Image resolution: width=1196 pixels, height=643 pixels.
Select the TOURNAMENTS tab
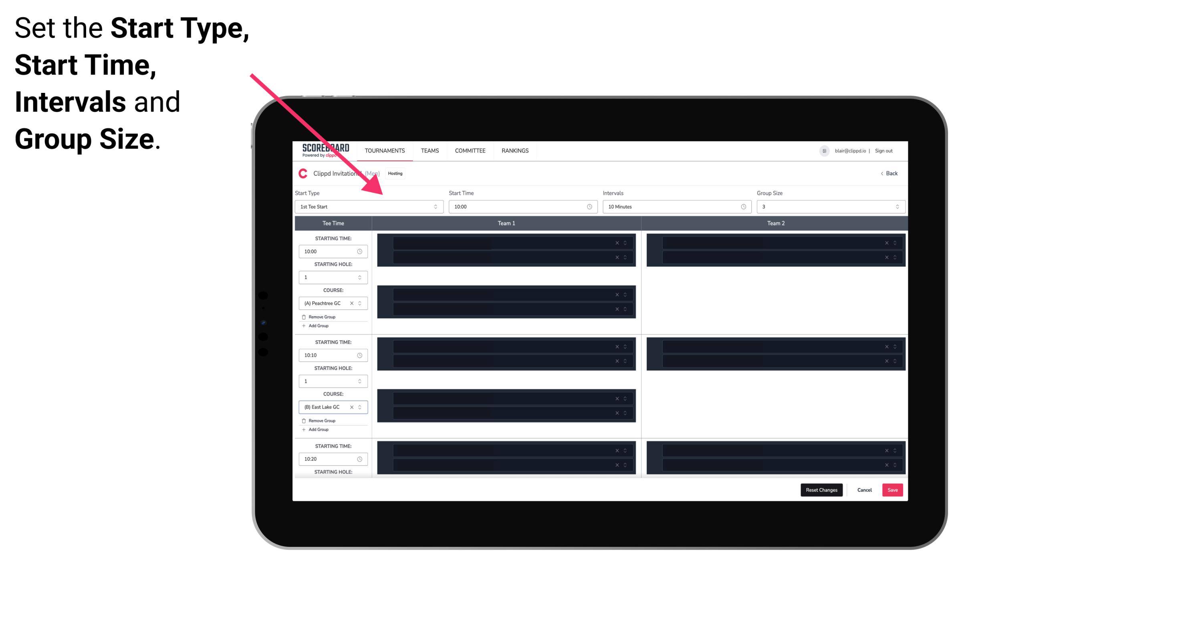(386, 151)
